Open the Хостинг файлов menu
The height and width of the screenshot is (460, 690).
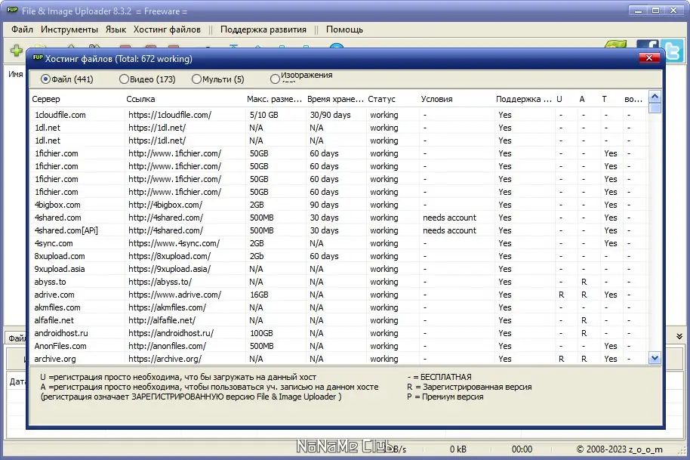tap(168, 29)
